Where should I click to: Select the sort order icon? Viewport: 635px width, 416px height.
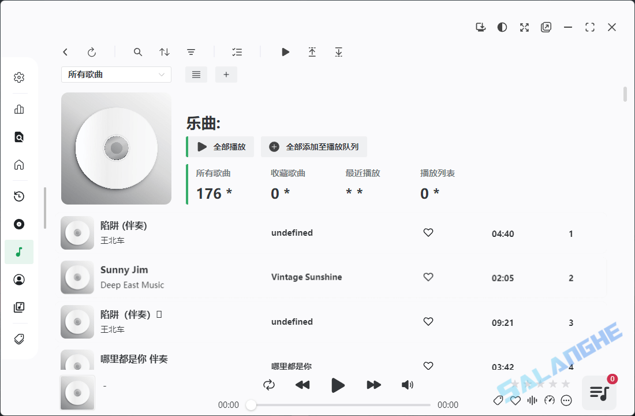165,52
